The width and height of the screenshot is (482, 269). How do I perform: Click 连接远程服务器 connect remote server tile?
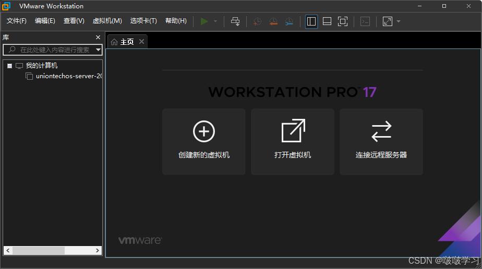pyautogui.click(x=381, y=142)
